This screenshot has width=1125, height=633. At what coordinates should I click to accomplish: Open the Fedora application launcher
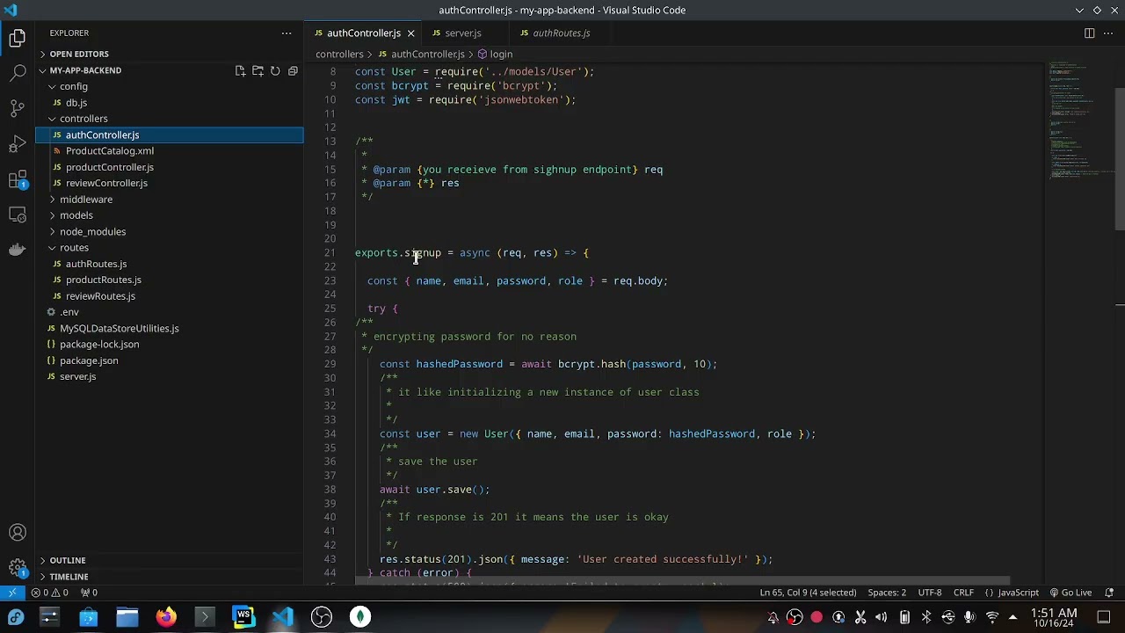click(16, 617)
